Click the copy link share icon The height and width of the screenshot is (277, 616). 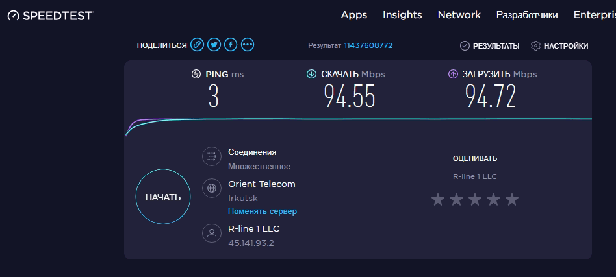pos(197,45)
